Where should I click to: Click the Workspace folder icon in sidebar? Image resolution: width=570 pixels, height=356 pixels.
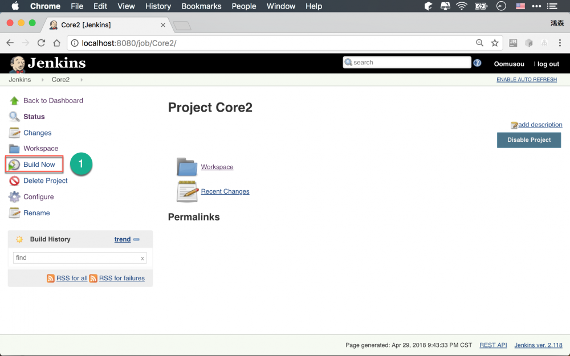pos(14,148)
